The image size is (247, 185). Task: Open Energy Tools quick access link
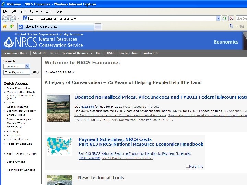(16, 115)
